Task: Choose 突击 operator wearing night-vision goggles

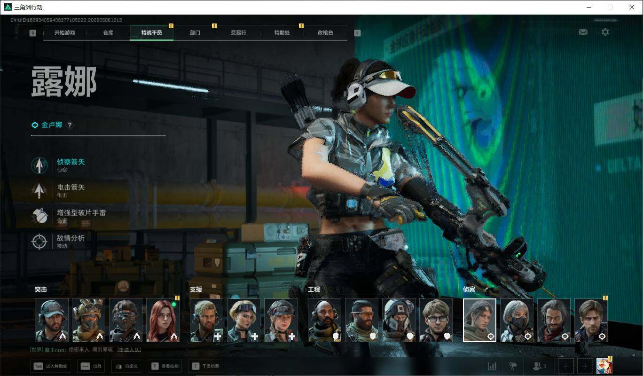Action: pos(126,320)
